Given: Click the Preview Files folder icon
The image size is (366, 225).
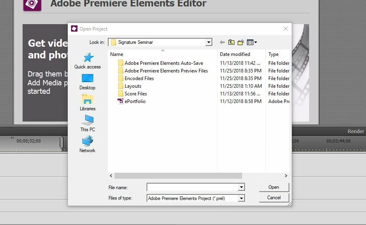Looking at the screenshot, I should coord(120,71).
